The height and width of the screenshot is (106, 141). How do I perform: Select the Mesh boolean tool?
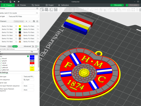(101, 10)
